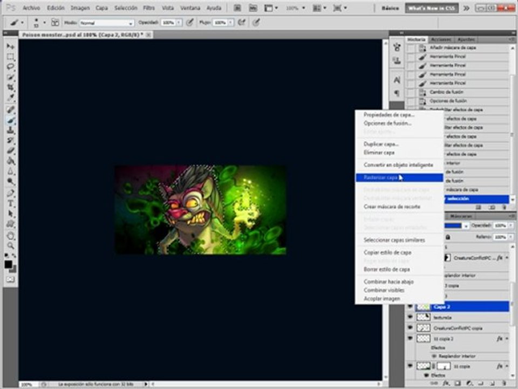
Task: Expand more workspaces chevron
Action: [466, 8]
